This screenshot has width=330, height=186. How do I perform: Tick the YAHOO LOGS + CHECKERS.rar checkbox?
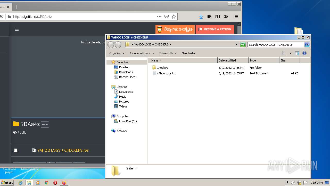[16, 150]
